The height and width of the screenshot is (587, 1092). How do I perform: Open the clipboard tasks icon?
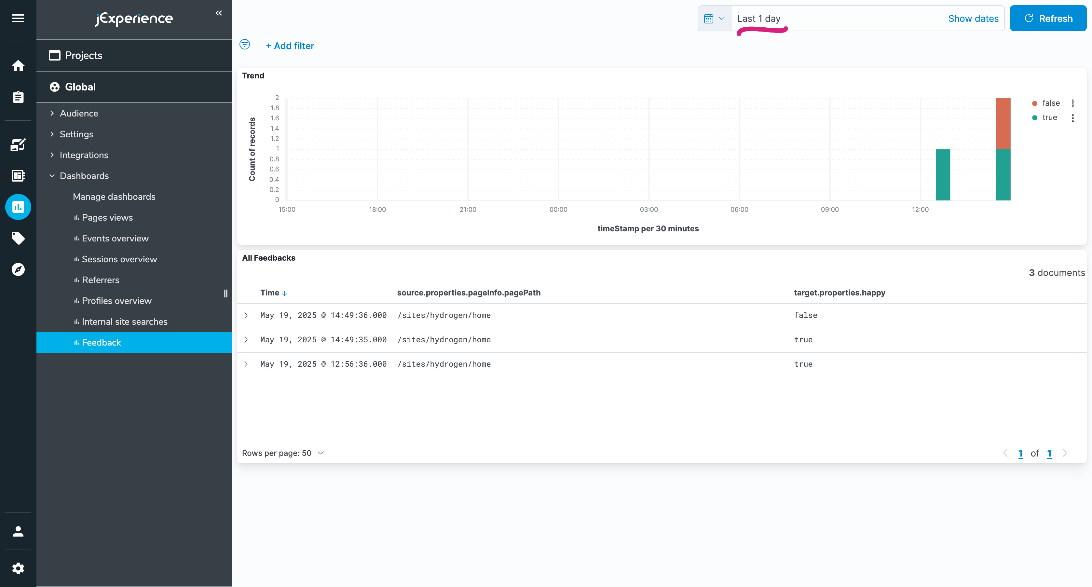pyautogui.click(x=18, y=97)
